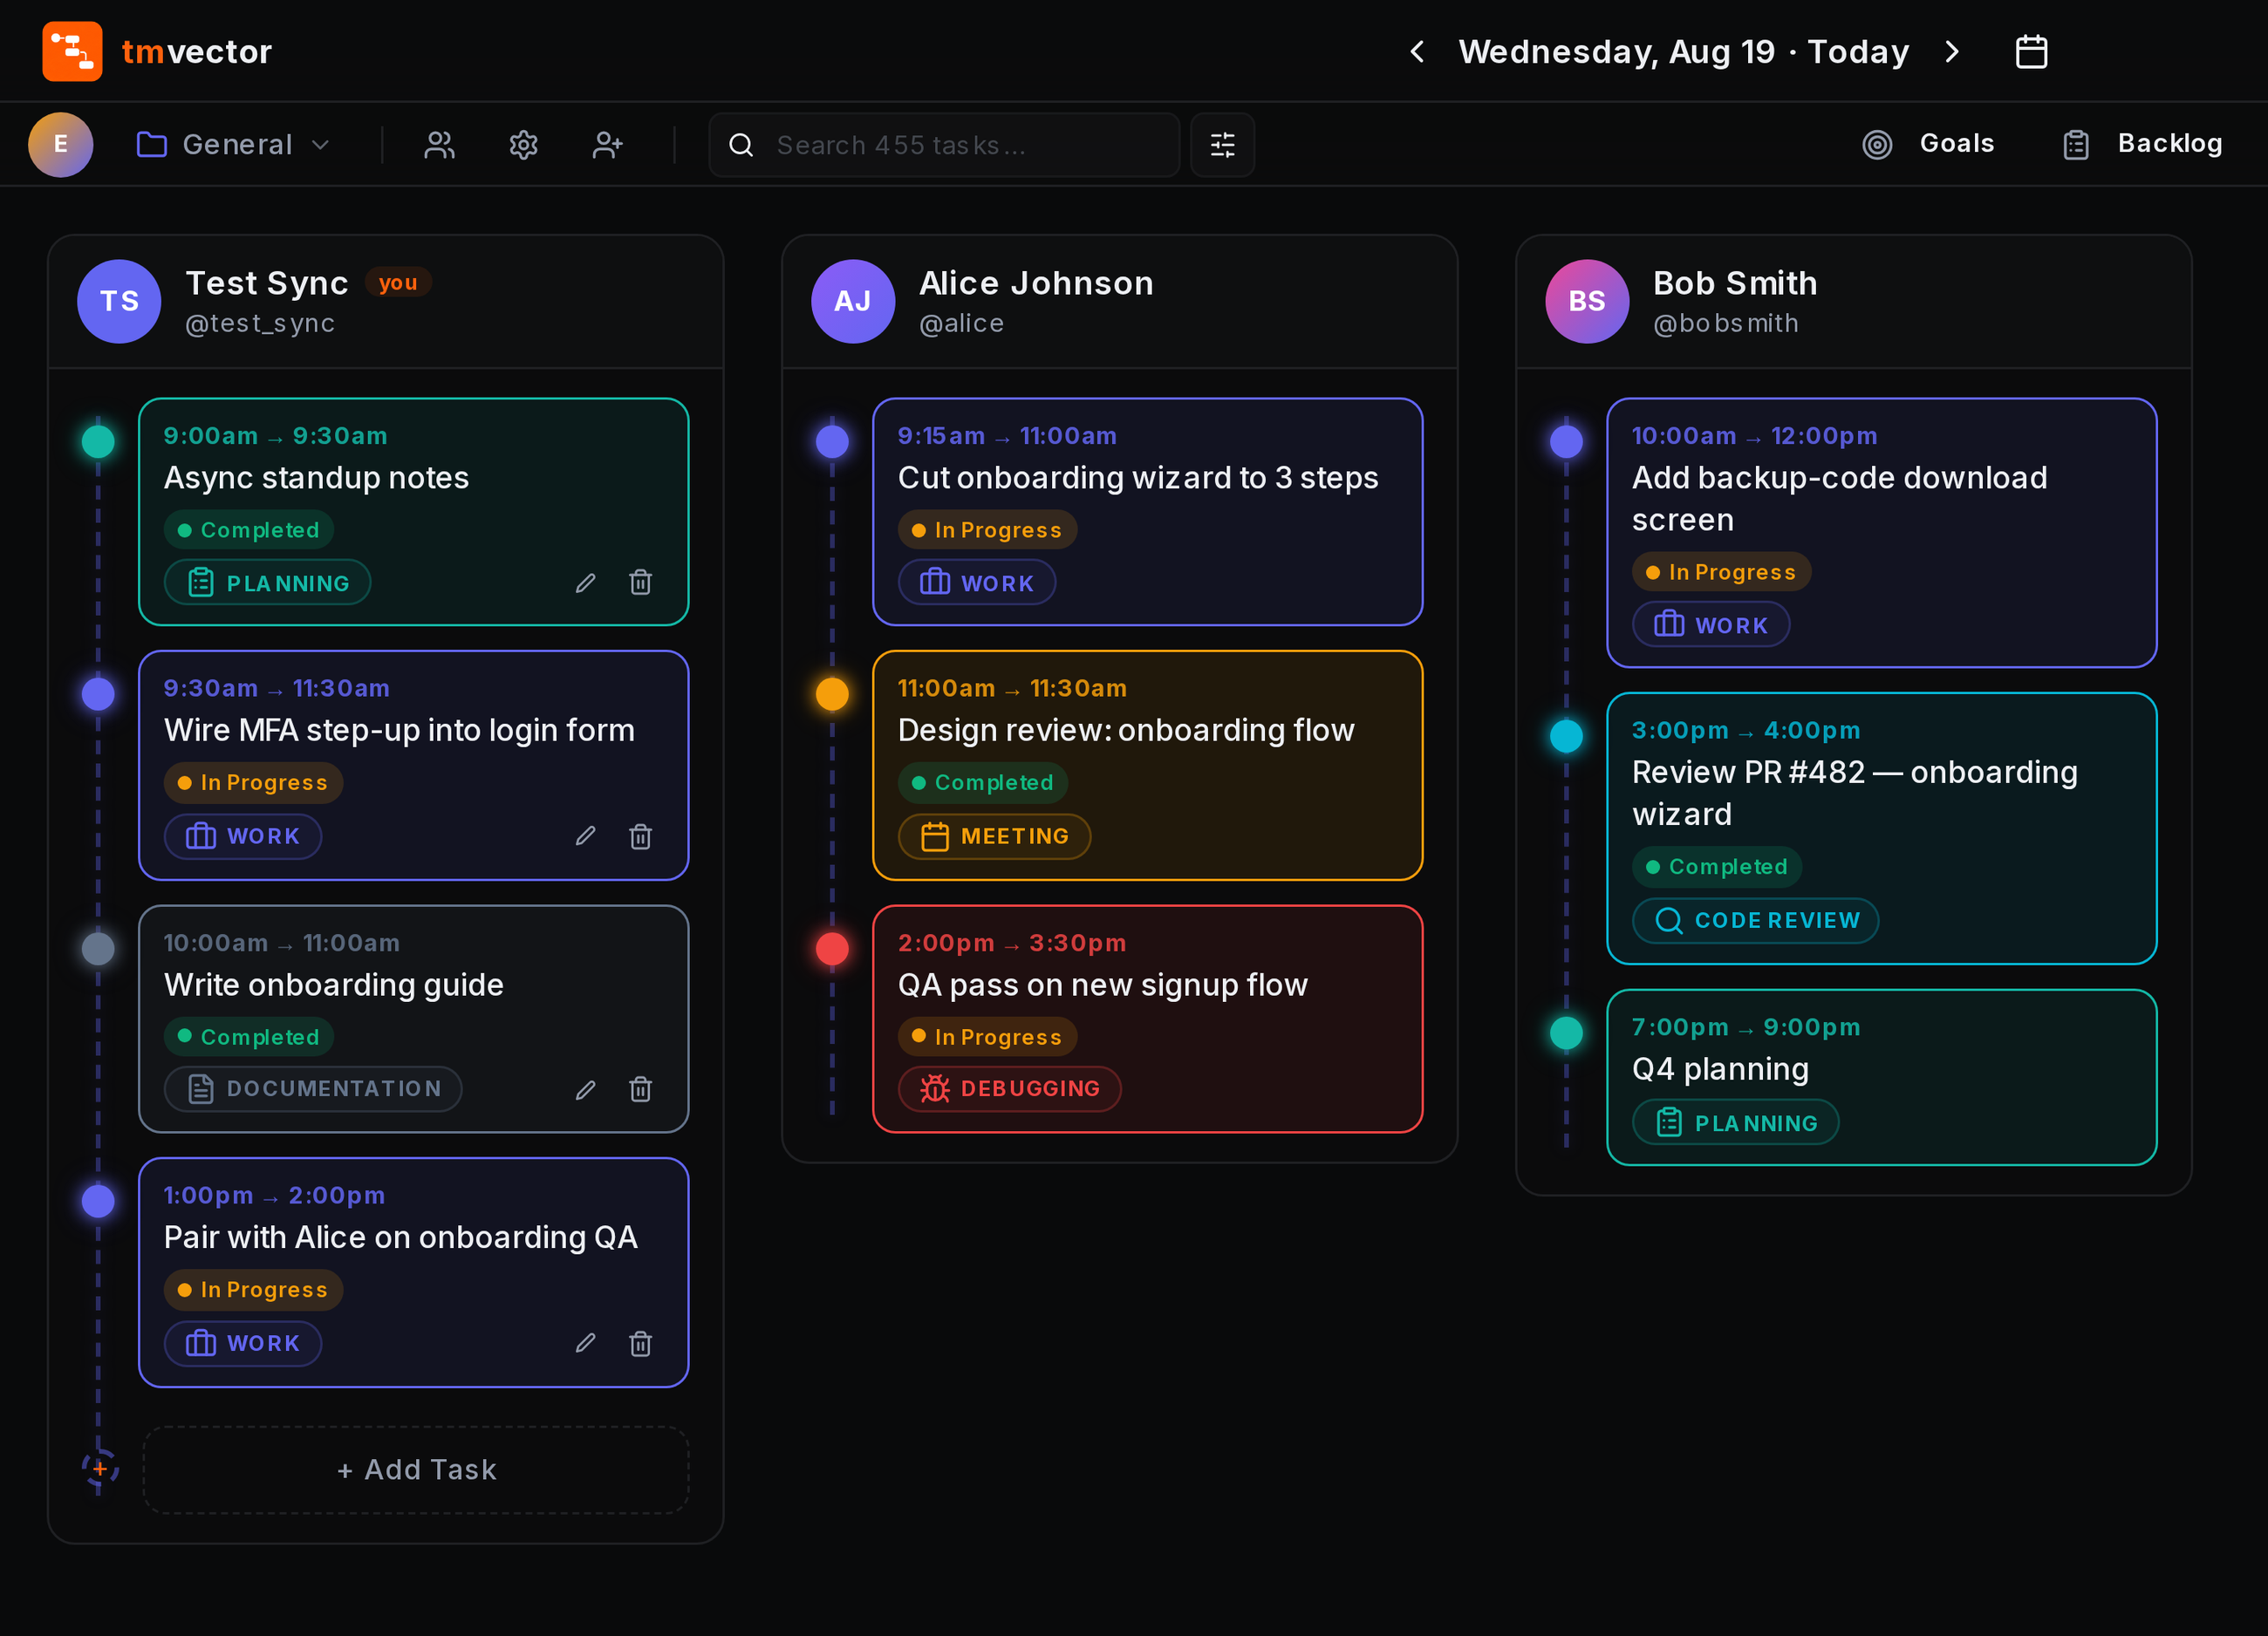Toggle In Progress status on QA pass task
The width and height of the screenshot is (2268, 1636).
tap(987, 1036)
